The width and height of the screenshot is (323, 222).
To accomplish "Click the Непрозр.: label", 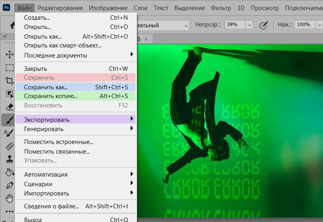I will pos(208,25).
